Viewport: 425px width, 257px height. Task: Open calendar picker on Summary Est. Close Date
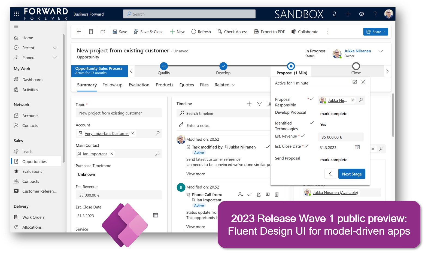pyautogui.click(x=156, y=215)
